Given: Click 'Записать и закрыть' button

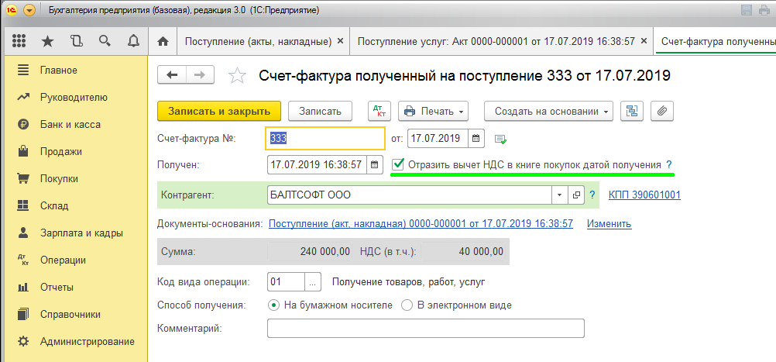Looking at the screenshot, I should click(x=219, y=112).
